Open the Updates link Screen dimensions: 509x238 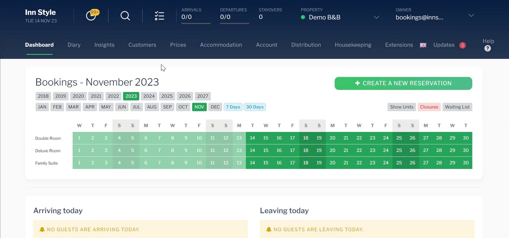[x=444, y=45]
